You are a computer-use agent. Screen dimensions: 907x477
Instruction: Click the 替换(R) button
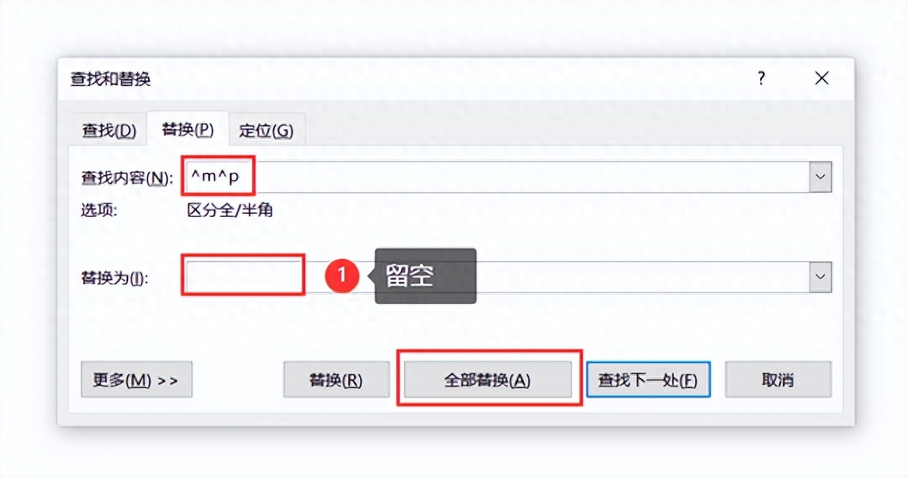[x=336, y=380]
